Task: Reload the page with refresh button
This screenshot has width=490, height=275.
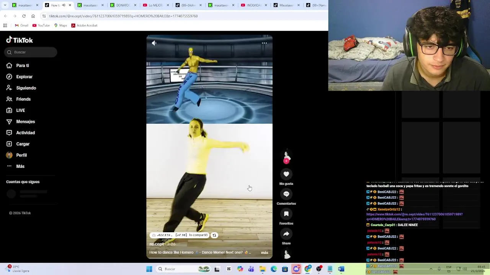Action: [x=24, y=16]
